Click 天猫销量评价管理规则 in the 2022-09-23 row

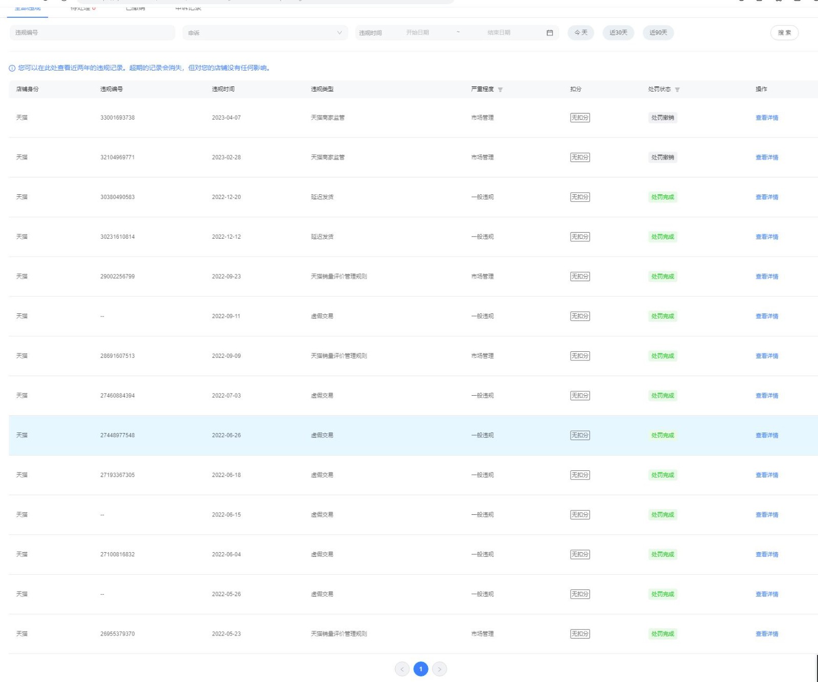[339, 277]
